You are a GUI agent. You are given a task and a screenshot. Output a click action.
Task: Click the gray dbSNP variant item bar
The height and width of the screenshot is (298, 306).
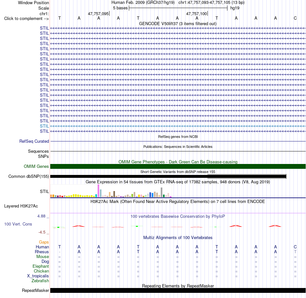point(247,177)
